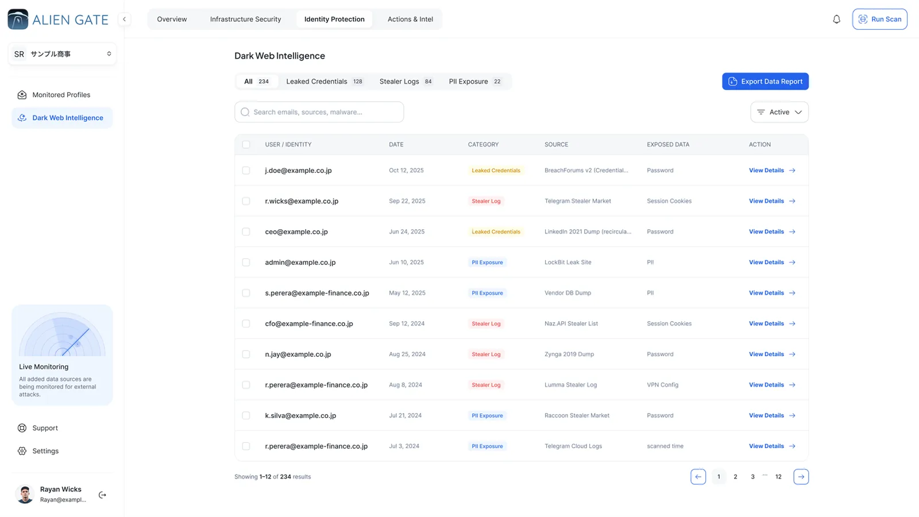Click the Run Scan button
The width and height of the screenshot is (919, 517).
(x=879, y=19)
